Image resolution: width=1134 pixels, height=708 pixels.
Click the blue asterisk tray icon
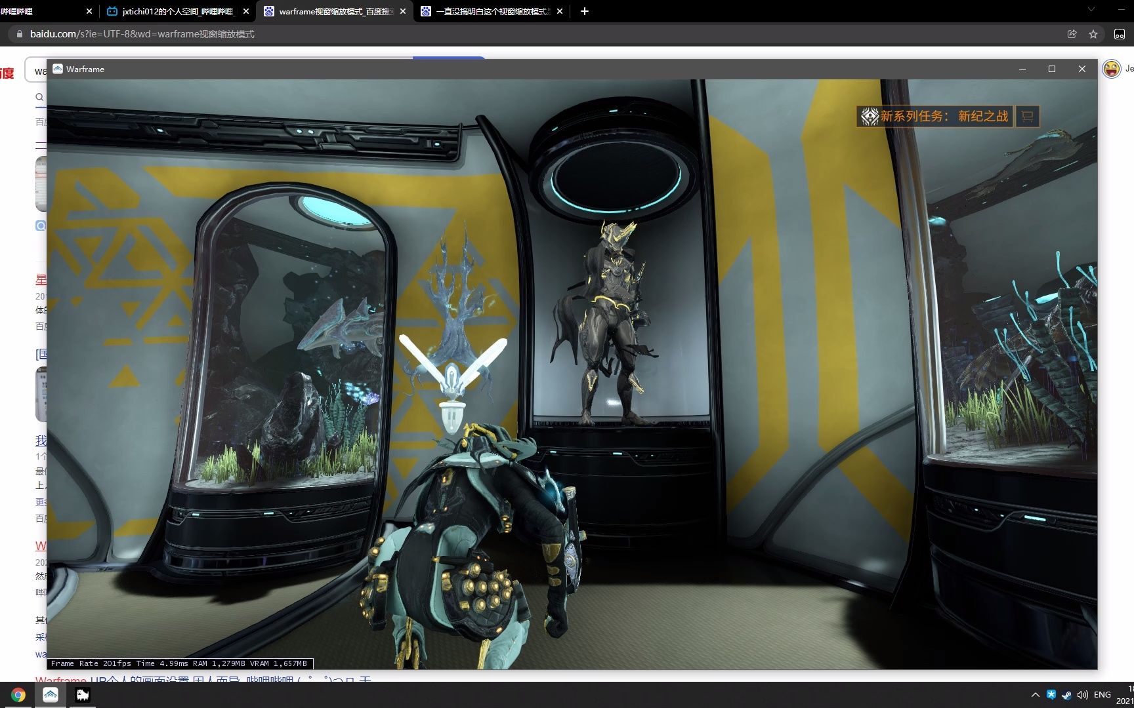(x=1051, y=695)
